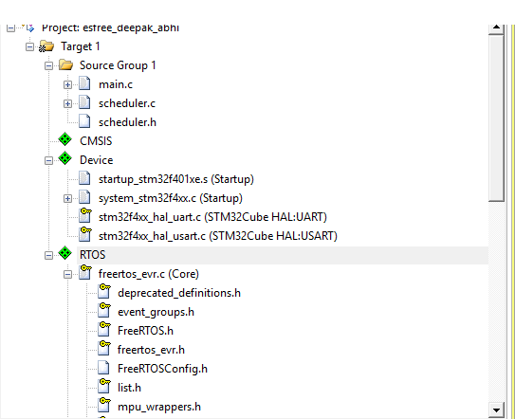515x419 pixels.
Task: Click the key icon of event_groups.h
Action: pos(104,310)
